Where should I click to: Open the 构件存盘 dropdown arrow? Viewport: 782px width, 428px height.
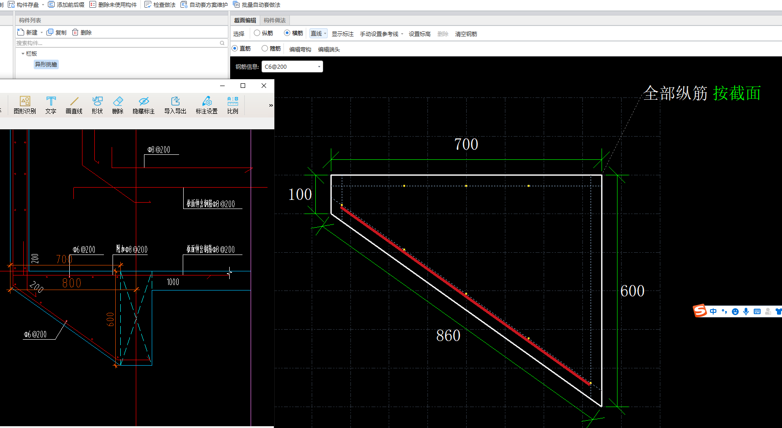[43, 5]
